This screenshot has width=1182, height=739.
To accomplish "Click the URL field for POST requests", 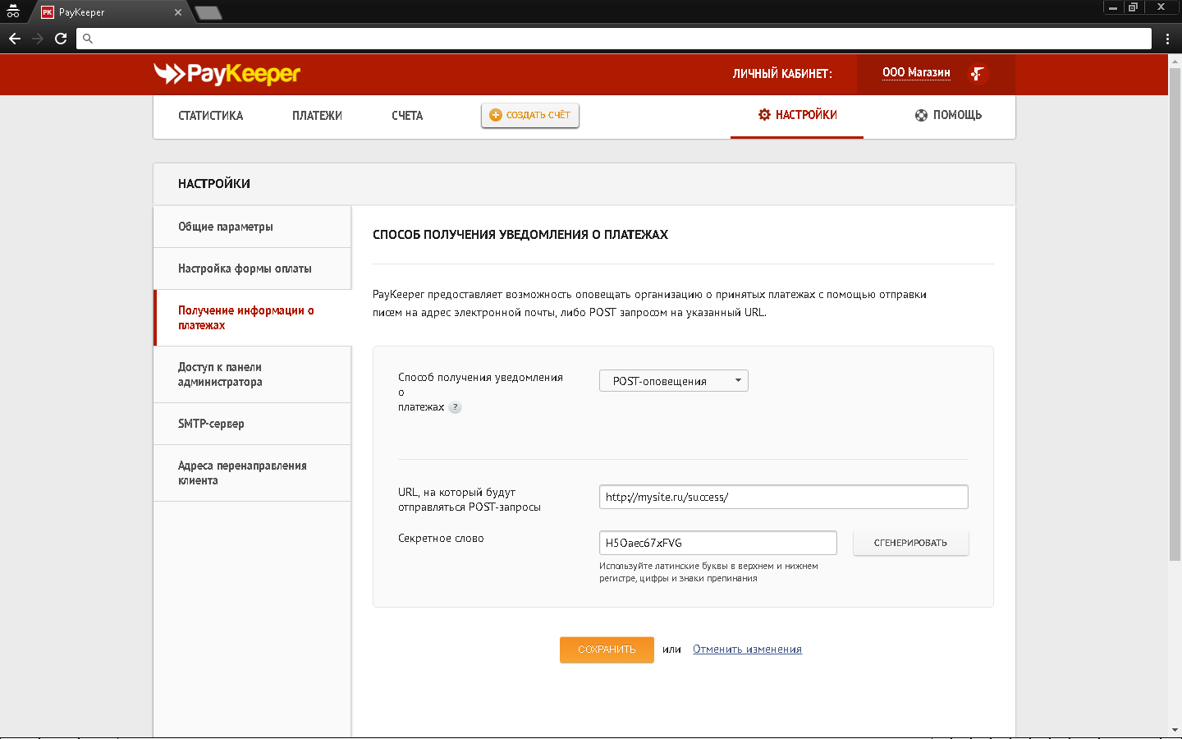I will click(x=783, y=497).
